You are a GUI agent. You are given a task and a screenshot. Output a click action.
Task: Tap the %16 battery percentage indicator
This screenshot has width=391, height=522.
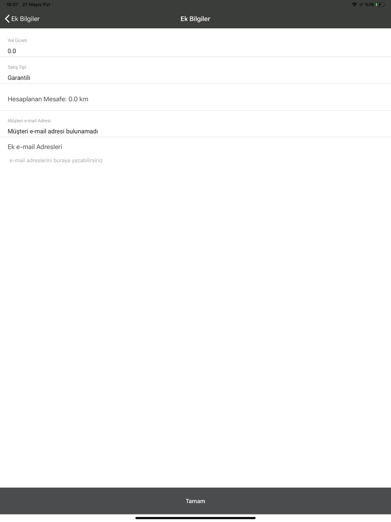click(369, 5)
